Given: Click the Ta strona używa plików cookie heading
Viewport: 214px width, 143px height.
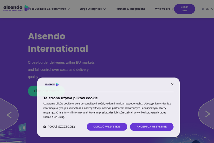Looking at the screenshot, I should 71,98.
